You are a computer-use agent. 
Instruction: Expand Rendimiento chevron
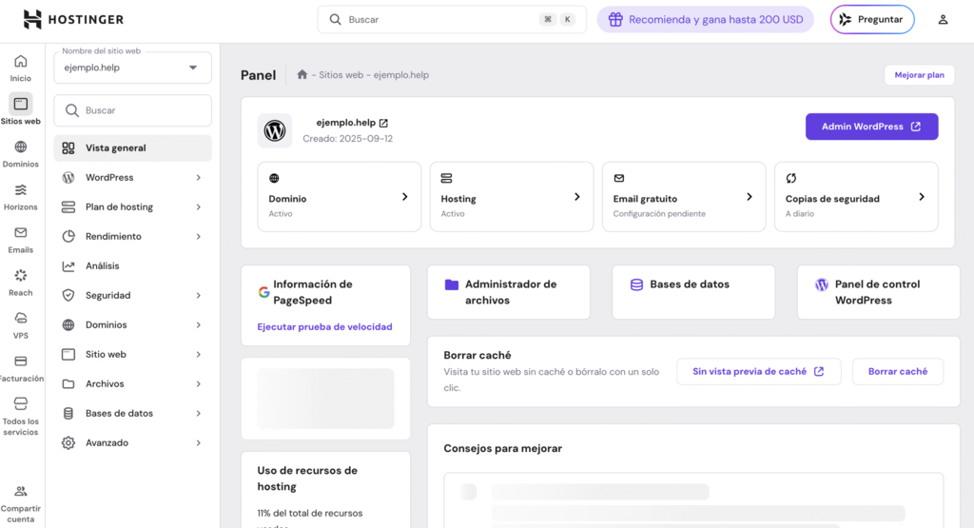[199, 237]
